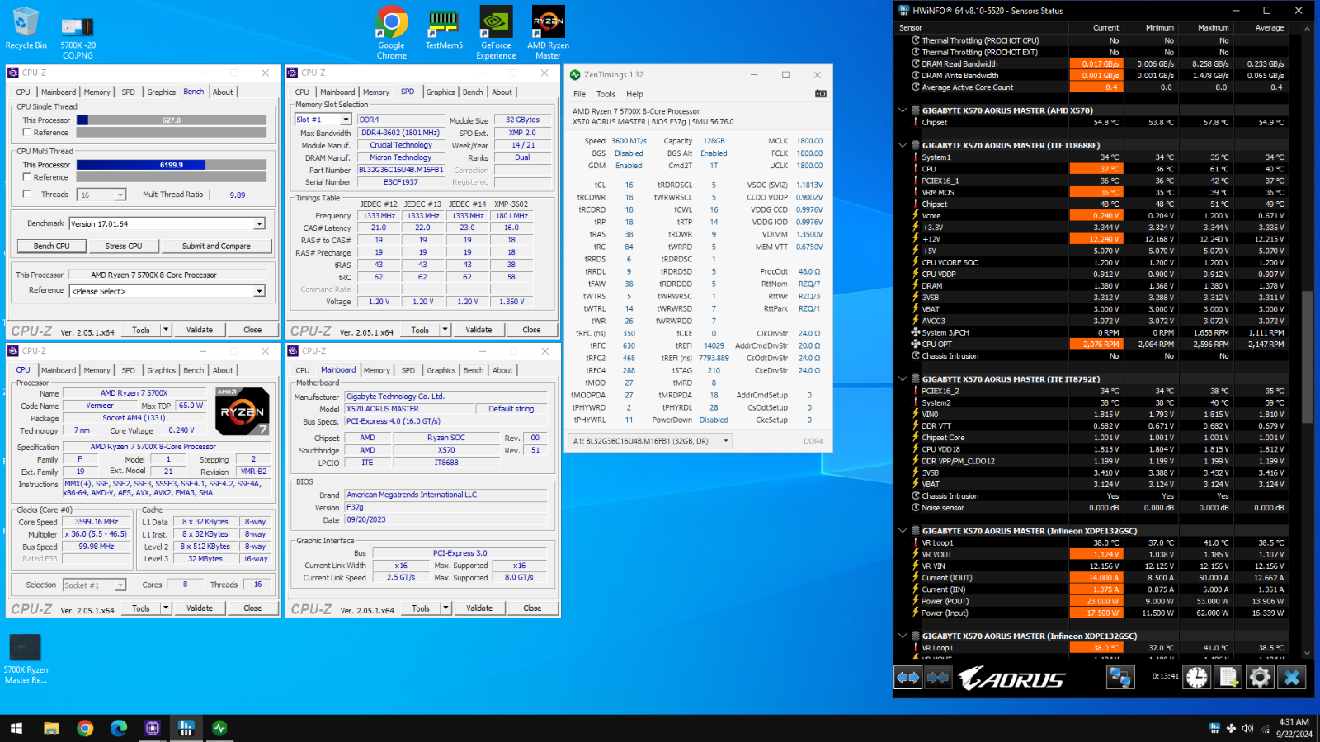Click the Core Speed value 3599.16 MHz
1320x742 pixels.
(x=97, y=522)
